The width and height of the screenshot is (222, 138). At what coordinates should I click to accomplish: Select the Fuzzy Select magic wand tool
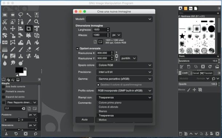point(29,15)
